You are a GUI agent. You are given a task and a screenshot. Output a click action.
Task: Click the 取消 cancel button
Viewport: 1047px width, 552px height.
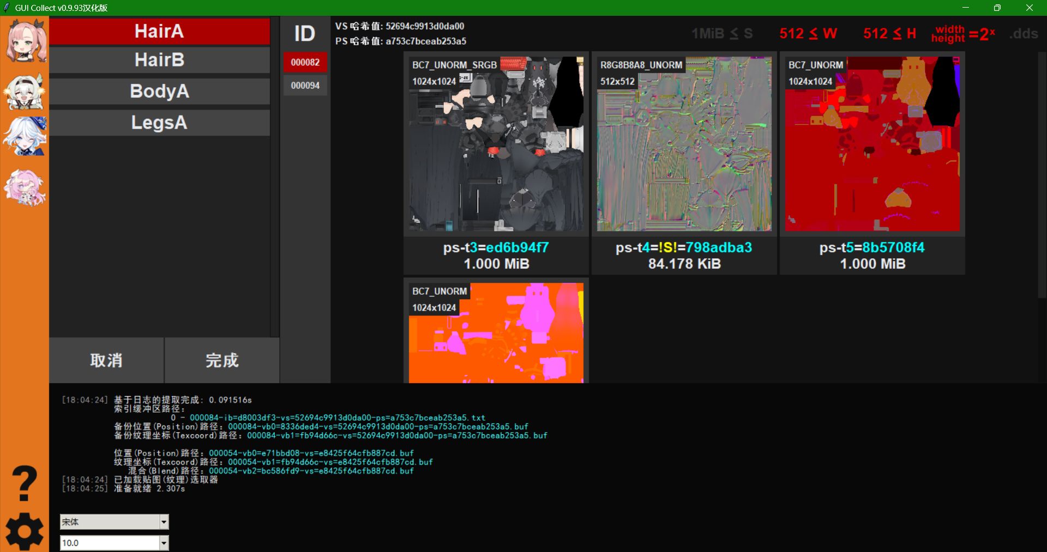click(106, 360)
